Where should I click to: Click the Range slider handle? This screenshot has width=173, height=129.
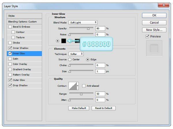click(x=81, y=94)
